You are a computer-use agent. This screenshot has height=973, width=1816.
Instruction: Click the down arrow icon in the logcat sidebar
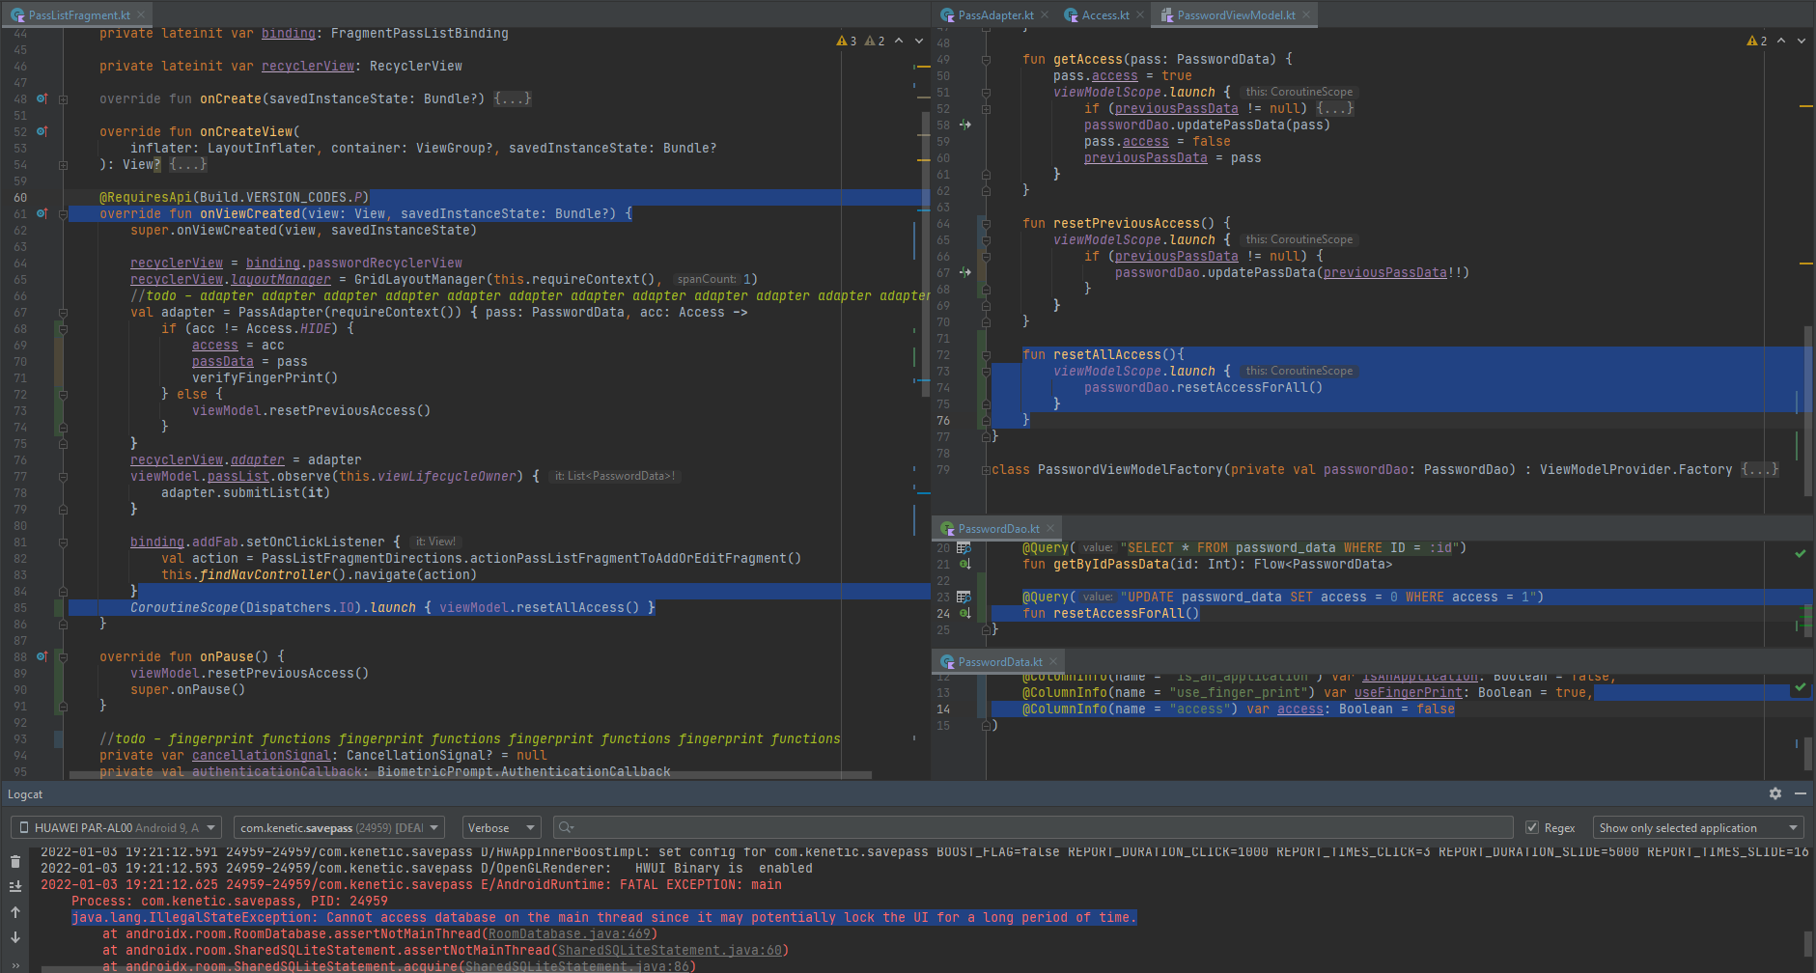point(15,937)
